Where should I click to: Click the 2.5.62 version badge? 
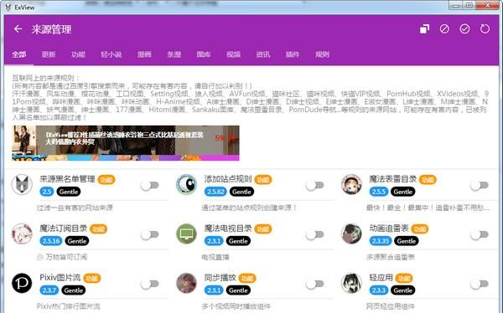[215, 192]
